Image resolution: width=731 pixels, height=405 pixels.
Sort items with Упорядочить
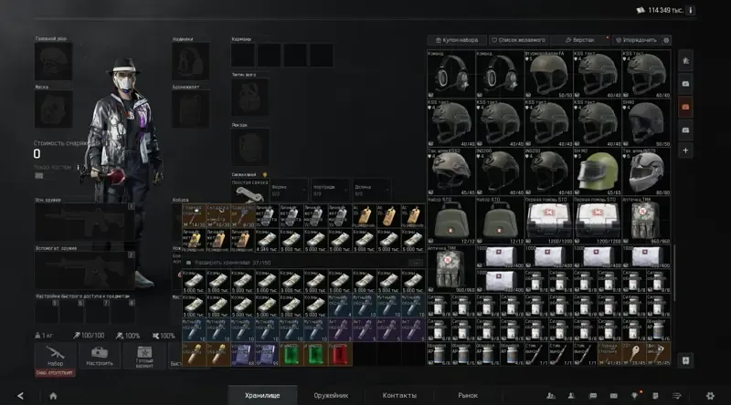pyautogui.click(x=636, y=40)
